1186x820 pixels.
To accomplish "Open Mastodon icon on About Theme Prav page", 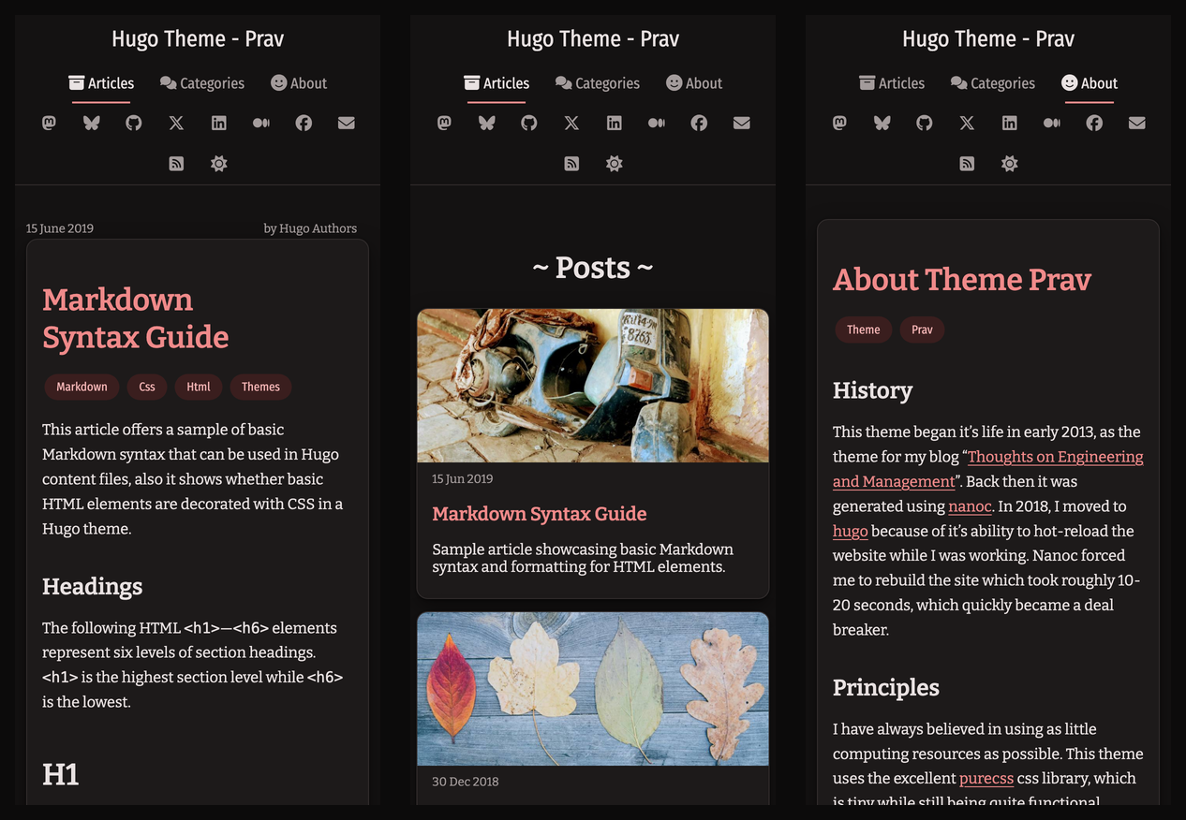I will tap(839, 123).
